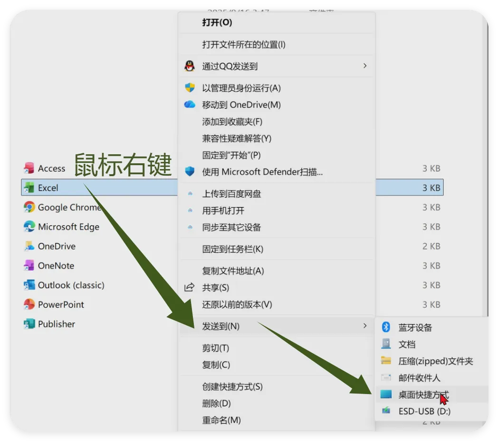Click the OneNote shortcut icon
498x441 pixels.
[29, 265]
